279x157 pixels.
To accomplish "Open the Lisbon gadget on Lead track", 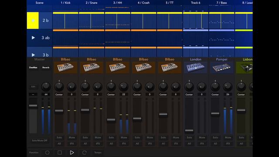I will point(244,68).
